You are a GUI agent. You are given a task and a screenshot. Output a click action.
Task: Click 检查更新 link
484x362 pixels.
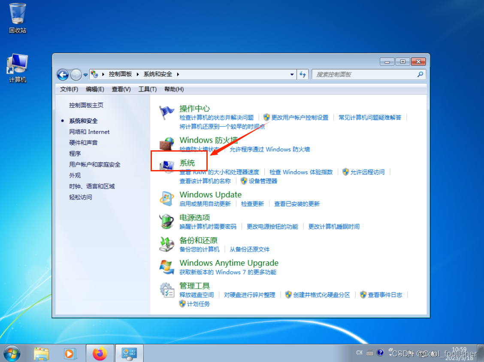252,204
